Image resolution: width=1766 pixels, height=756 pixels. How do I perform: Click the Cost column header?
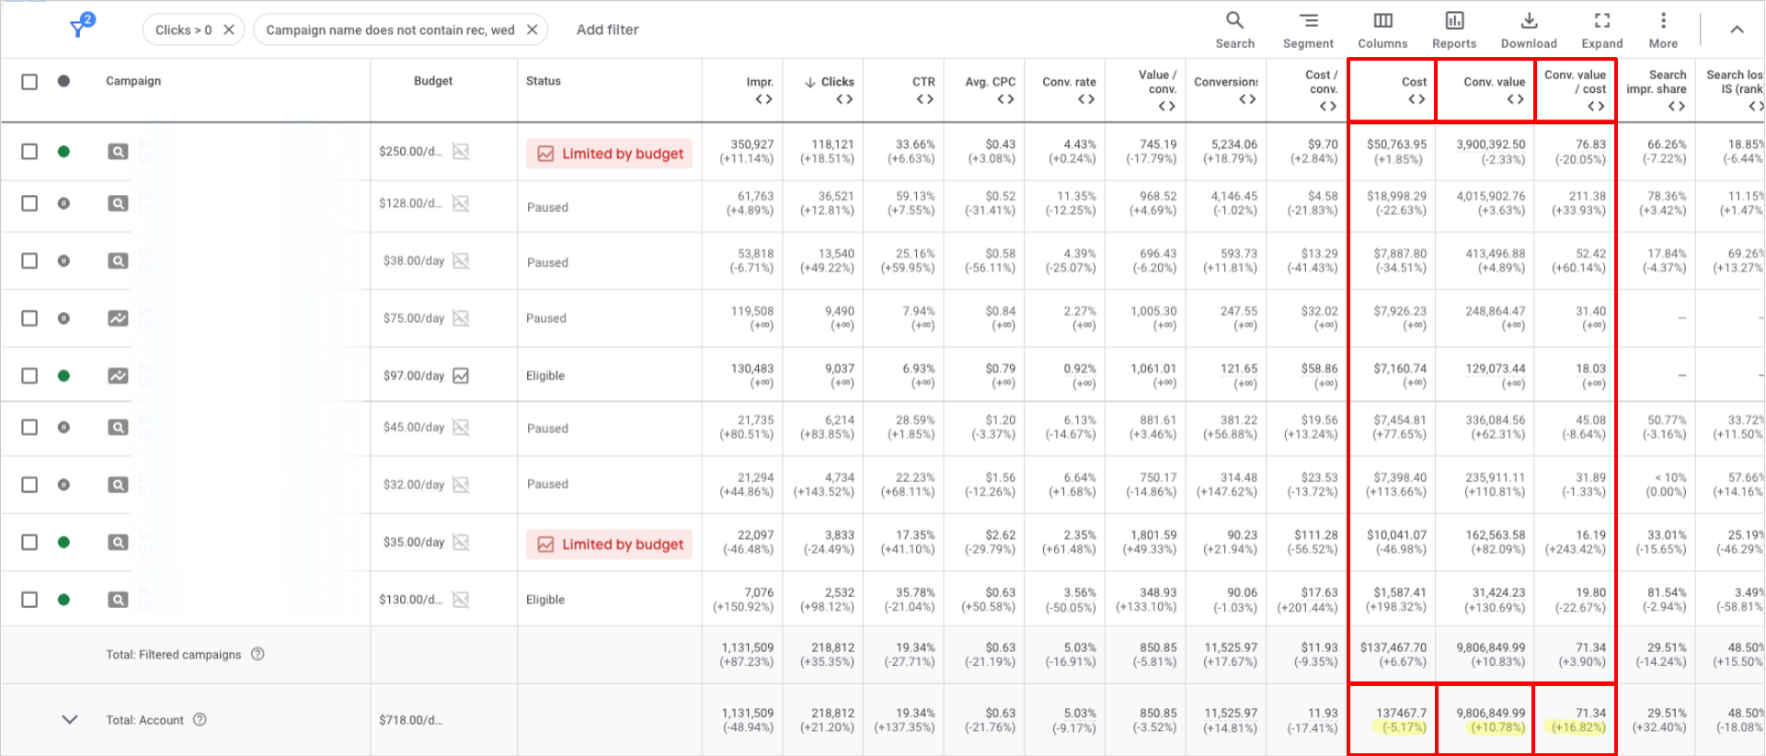tap(1414, 82)
